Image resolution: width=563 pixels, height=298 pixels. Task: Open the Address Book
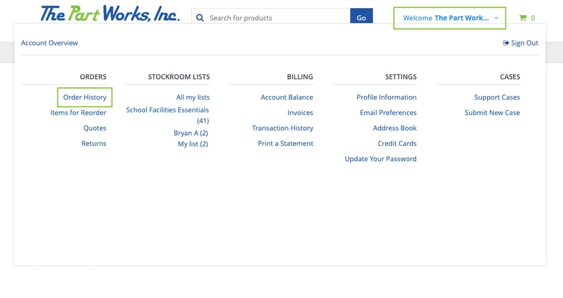tap(394, 128)
